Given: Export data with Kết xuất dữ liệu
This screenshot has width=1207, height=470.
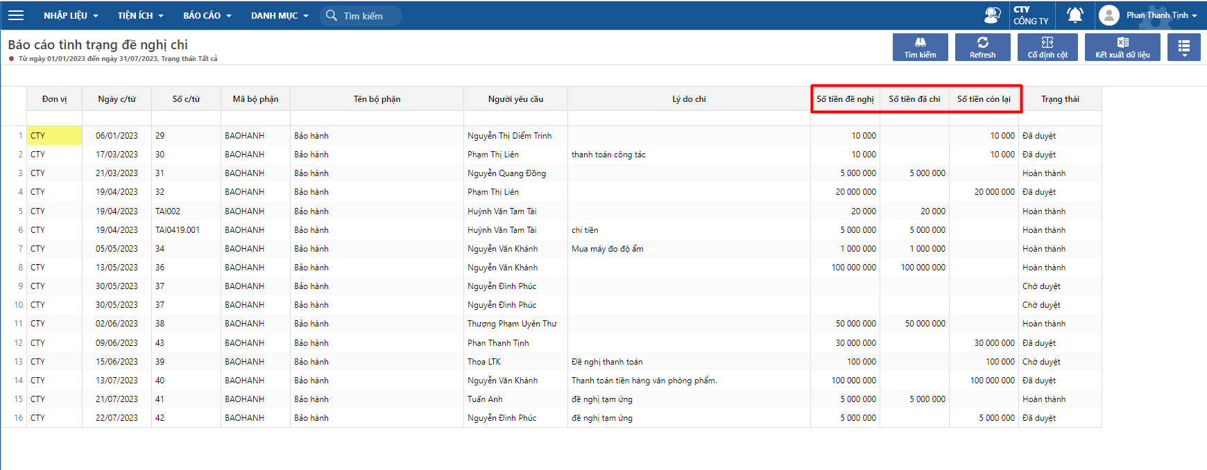Looking at the screenshot, I should tap(1122, 47).
